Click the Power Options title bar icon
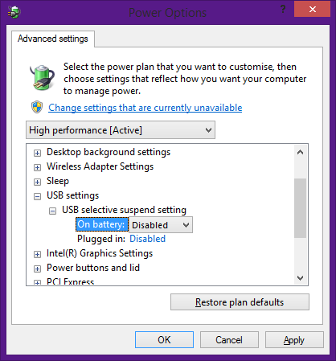Screen dimensions: 336x361 point(14,12)
